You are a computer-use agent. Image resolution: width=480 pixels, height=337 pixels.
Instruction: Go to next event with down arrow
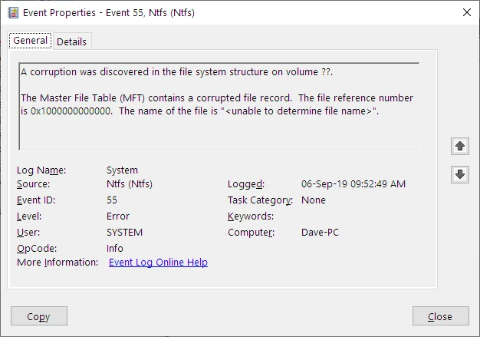(459, 174)
